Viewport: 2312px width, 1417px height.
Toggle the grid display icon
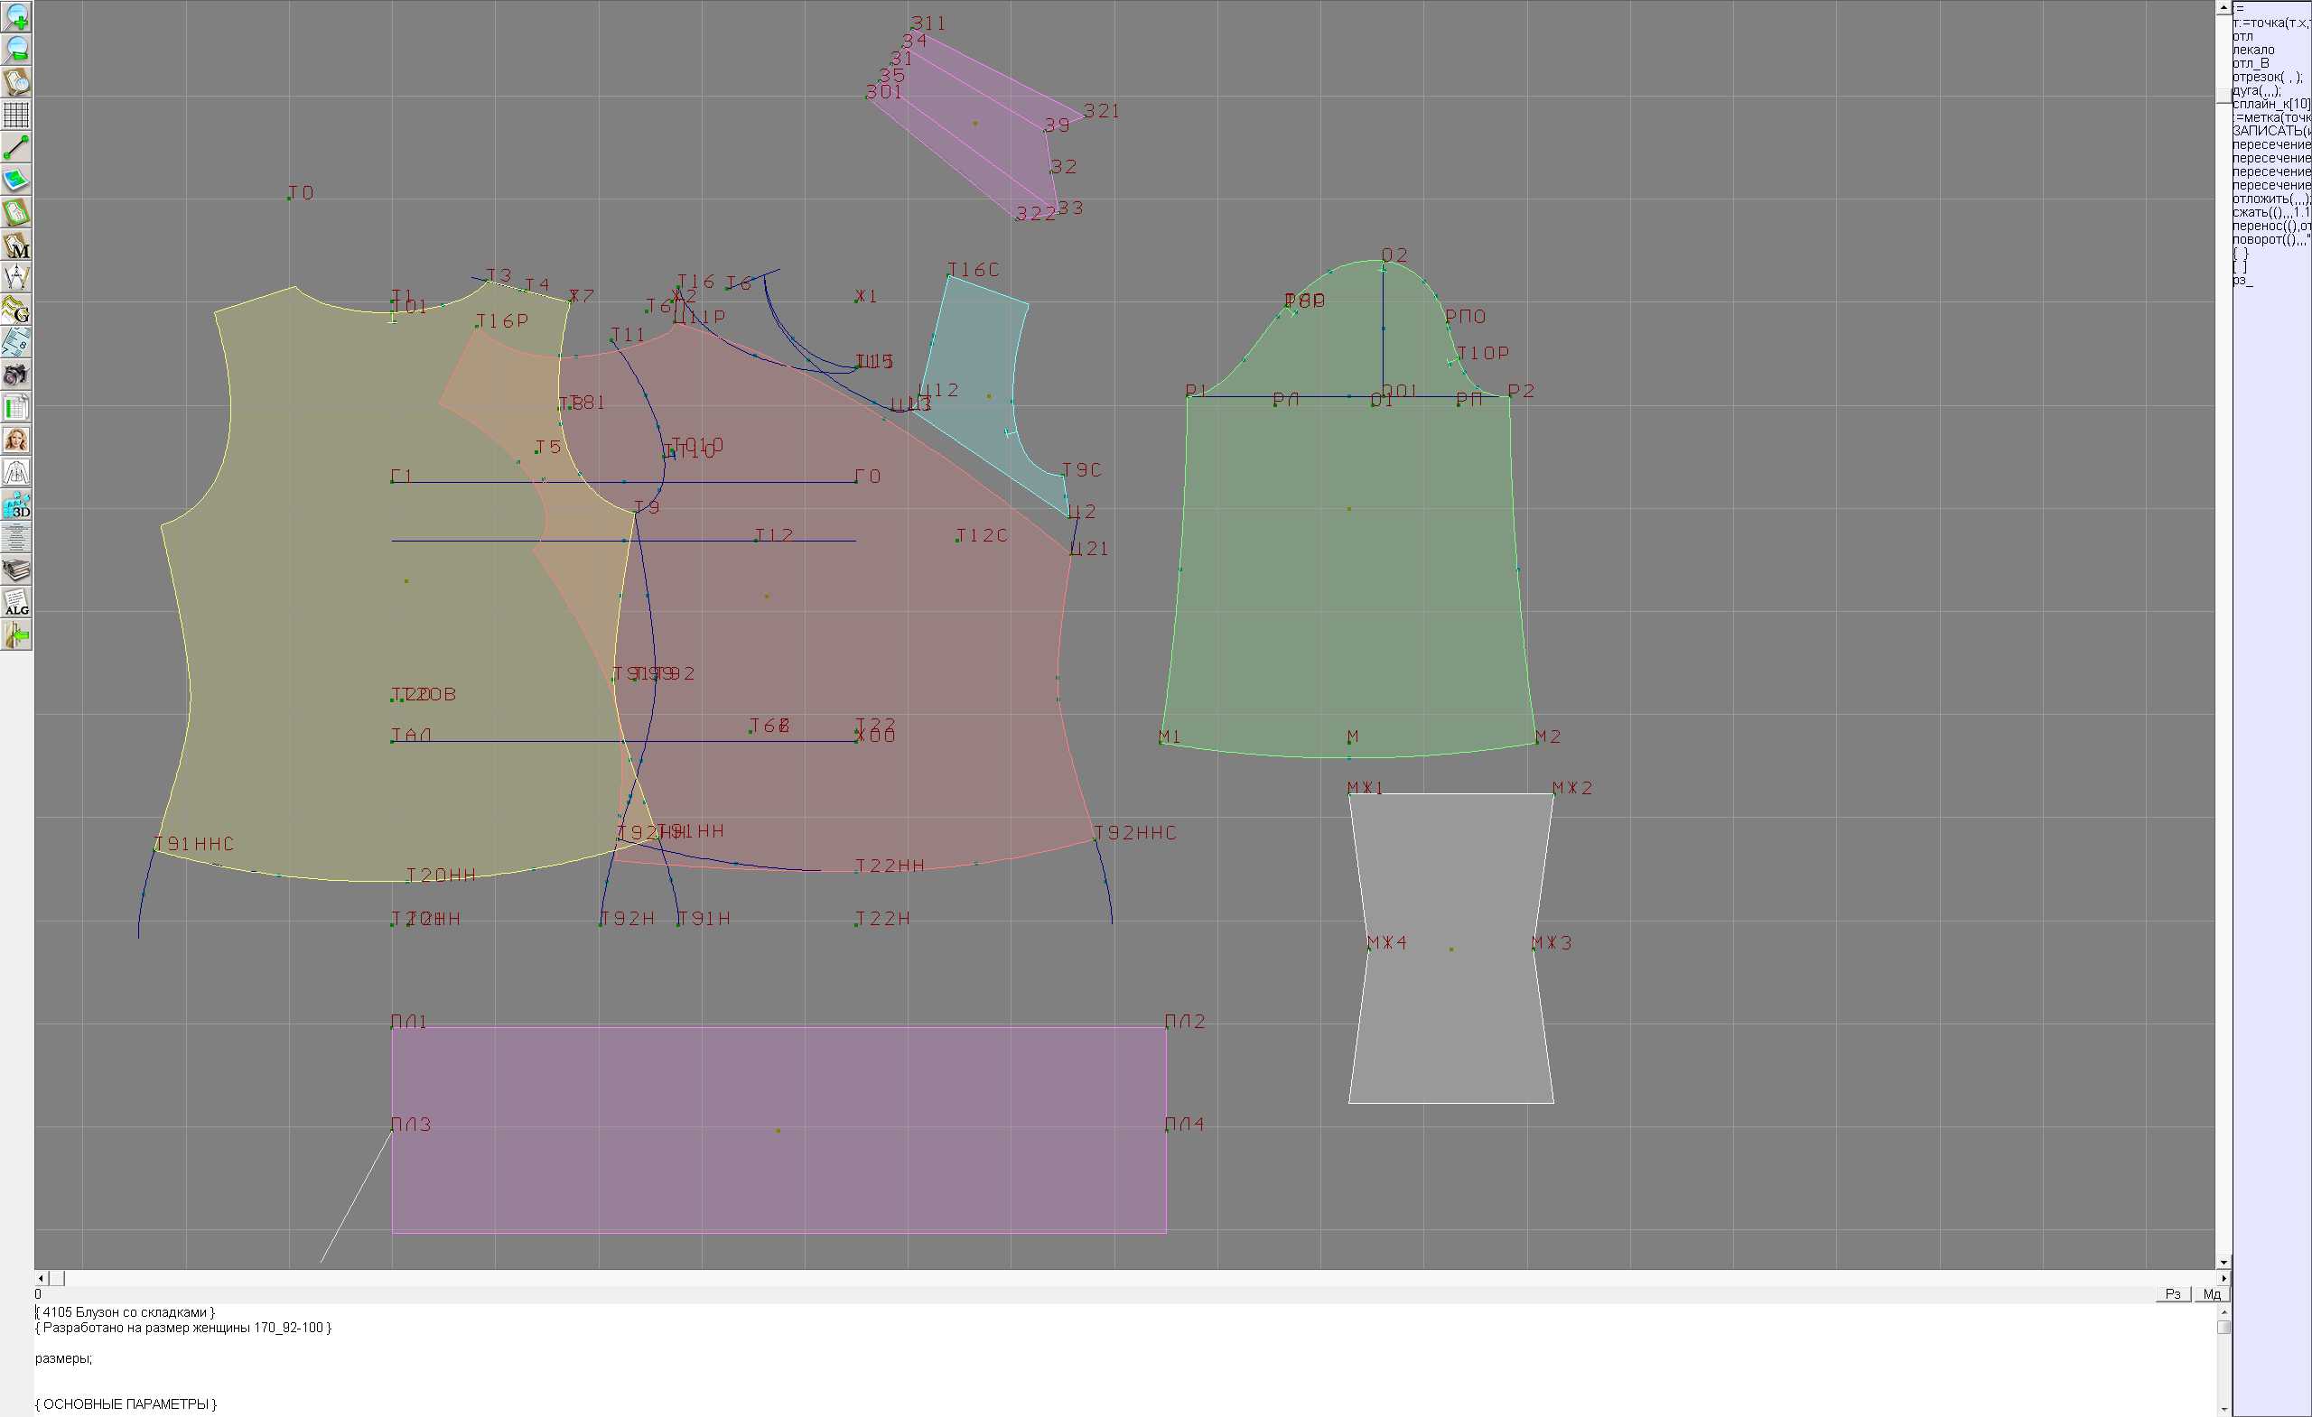pyautogui.click(x=16, y=115)
